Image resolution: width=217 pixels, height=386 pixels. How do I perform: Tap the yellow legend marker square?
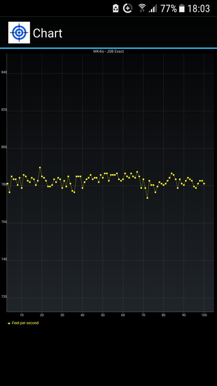(9, 323)
